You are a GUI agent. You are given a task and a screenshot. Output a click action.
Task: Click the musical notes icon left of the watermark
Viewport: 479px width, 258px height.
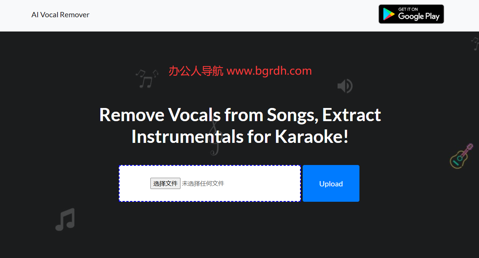147,78
